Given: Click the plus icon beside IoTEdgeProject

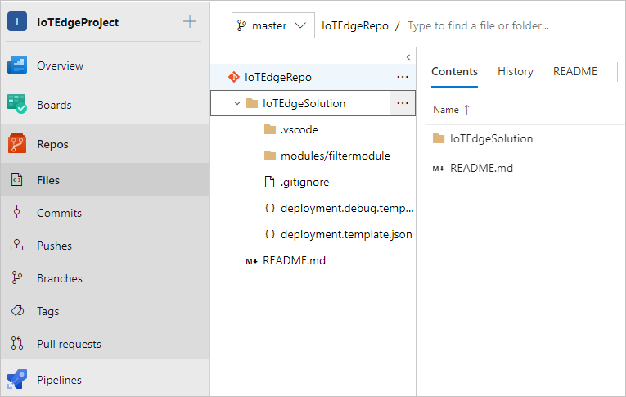Looking at the screenshot, I should [x=189, y=22].
